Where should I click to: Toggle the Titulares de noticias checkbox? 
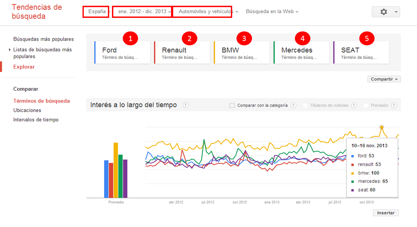click(x=305, y=106)
